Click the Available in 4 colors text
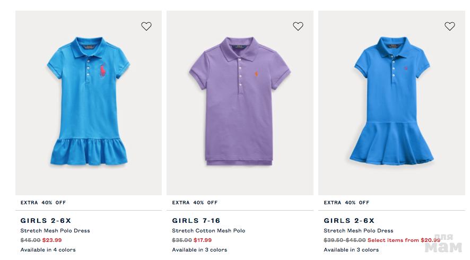The image size is (470, 260). click(x=48, y=250)
